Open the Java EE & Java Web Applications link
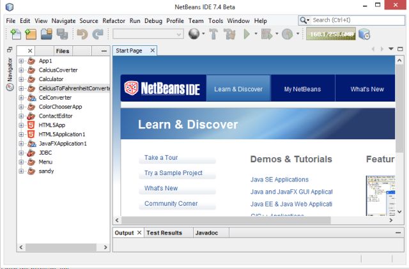The height and width of the screenshot is (269, 409). [291, 204]
